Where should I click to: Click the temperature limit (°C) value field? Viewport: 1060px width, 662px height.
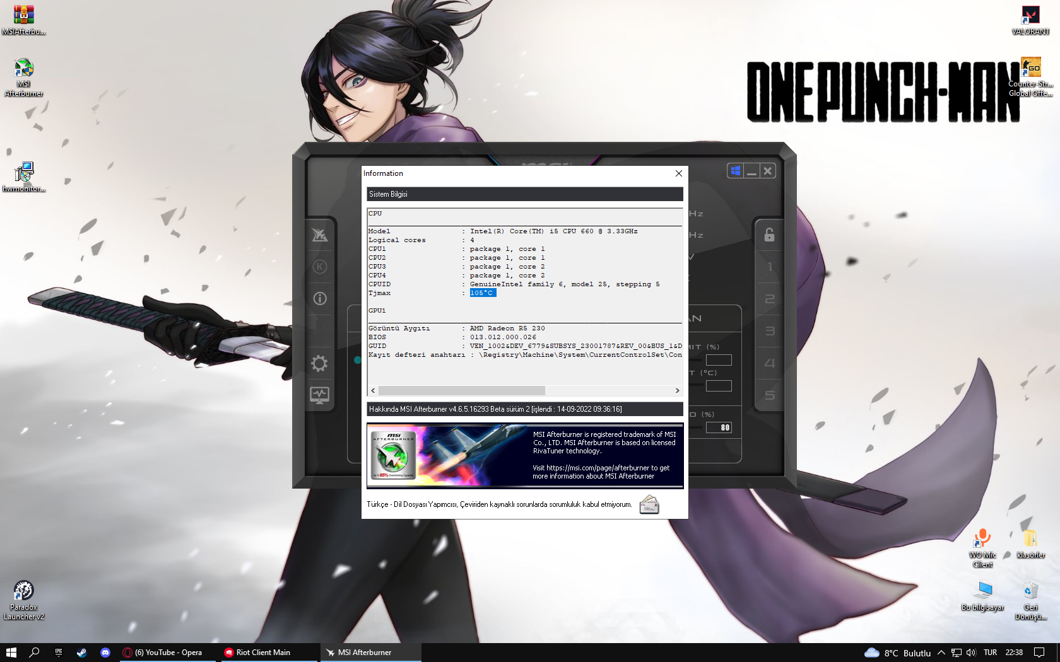point(719,386)
